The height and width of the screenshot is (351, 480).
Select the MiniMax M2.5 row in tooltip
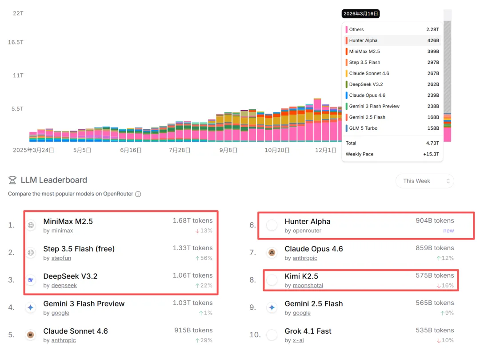(x=392, y=52)
